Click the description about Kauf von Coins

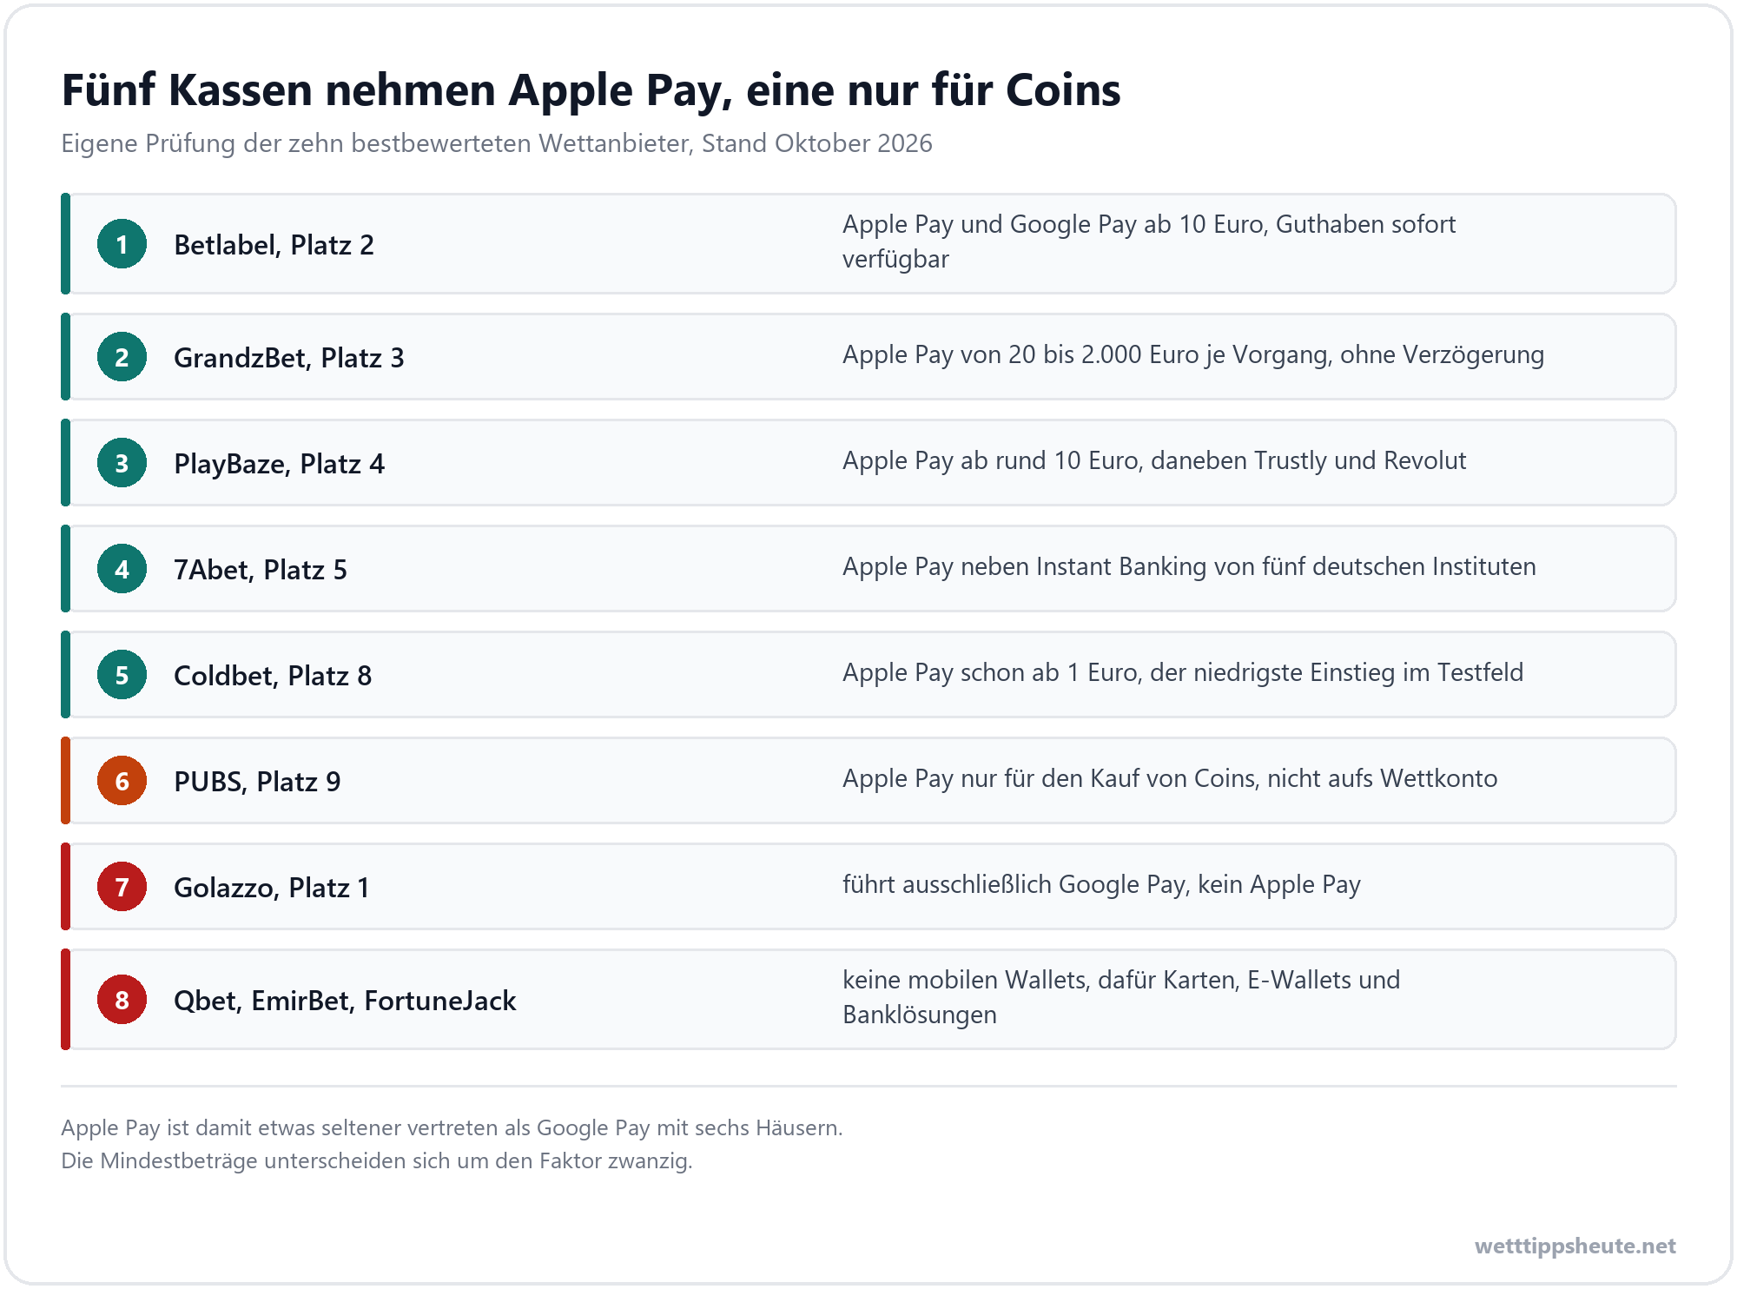coord(1170,778)
